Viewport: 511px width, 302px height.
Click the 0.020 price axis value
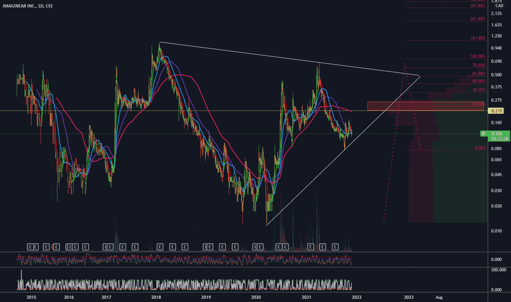496,206
